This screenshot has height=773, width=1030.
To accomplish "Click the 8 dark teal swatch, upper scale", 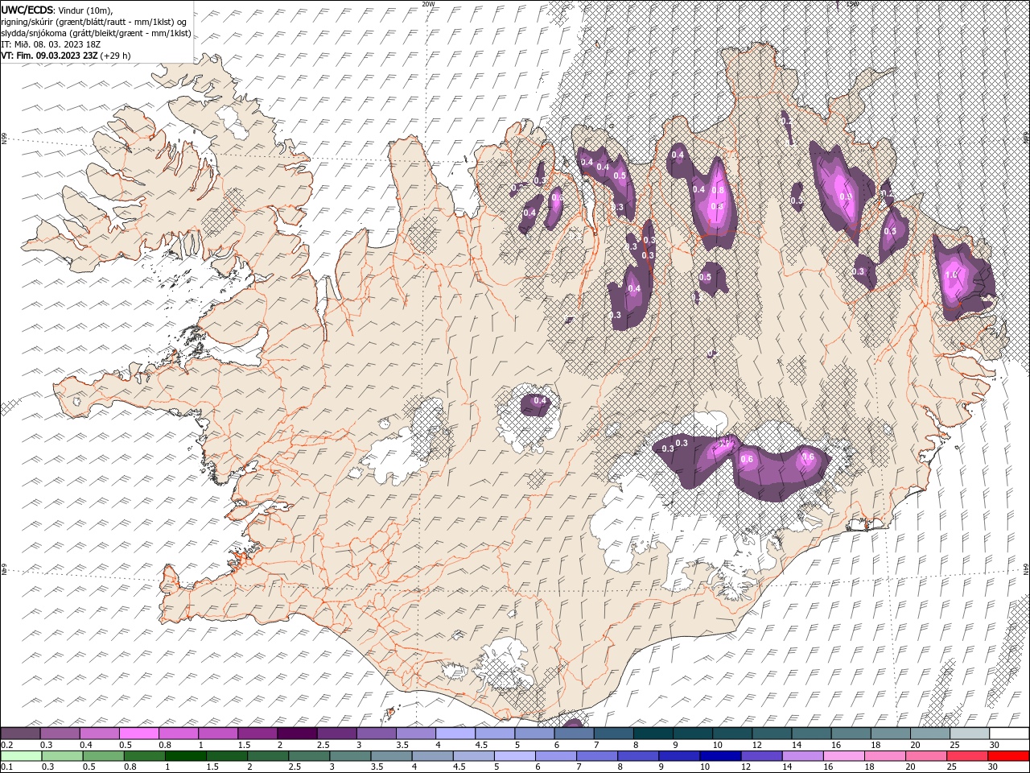I will tap(653, 733).
